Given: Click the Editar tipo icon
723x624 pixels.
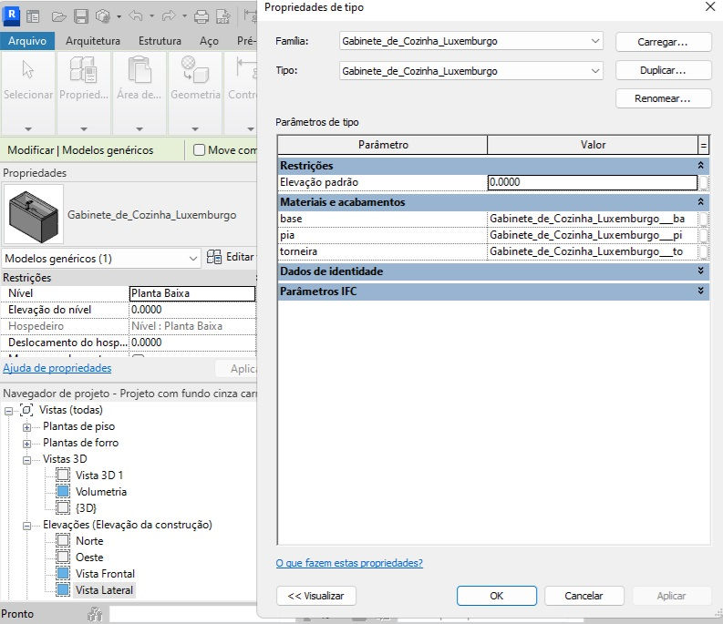Looking at the screenshot, I should coord(214,257).
